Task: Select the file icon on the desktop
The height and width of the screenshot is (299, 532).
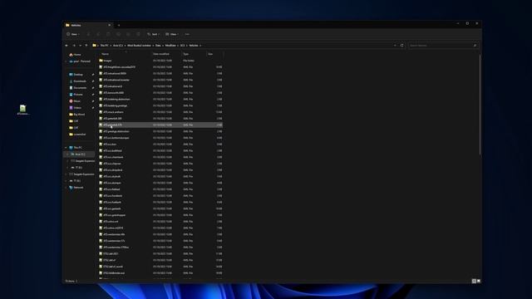Action: pos(22,110)
